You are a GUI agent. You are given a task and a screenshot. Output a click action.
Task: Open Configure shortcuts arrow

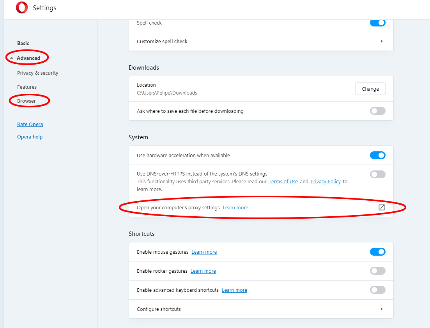(381, 309)
